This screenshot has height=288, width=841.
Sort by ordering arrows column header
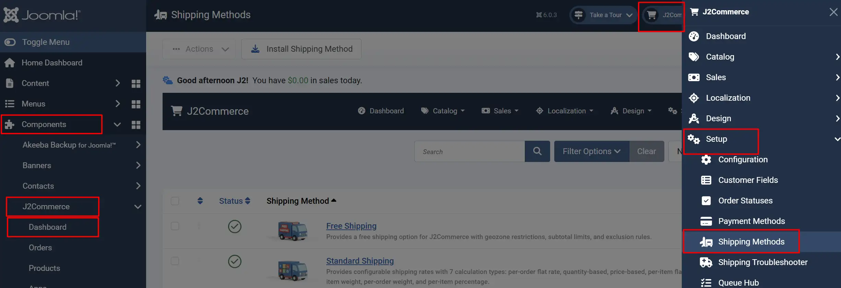click(200, 201)
